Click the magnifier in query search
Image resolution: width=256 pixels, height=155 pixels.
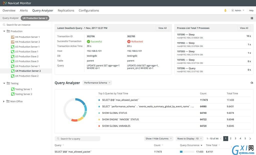coord(58,139)
